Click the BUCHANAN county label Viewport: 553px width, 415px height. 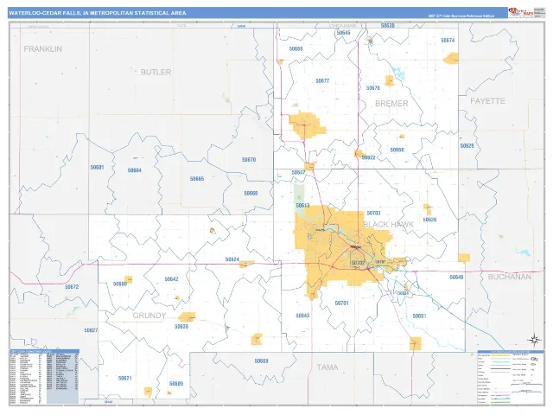click(x=509, y=277)
